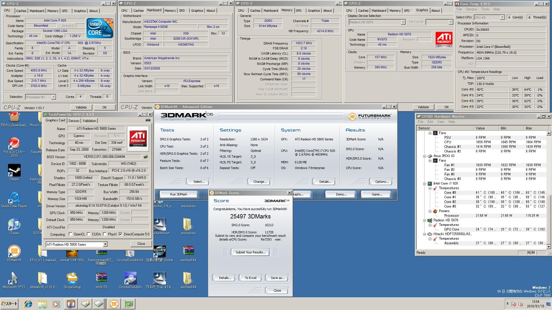Open Windows Media Player from the taskbar
This screenshot has width=552, height=310.
[x=56, y=304]
